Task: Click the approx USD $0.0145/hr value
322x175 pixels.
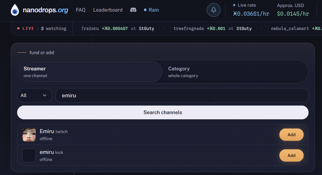Action: (x=293, y=14)
